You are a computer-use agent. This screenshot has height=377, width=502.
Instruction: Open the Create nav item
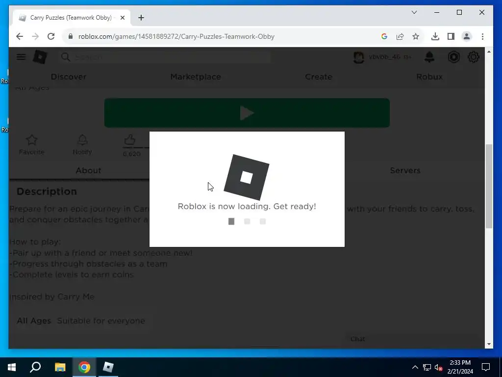[319, 77]
